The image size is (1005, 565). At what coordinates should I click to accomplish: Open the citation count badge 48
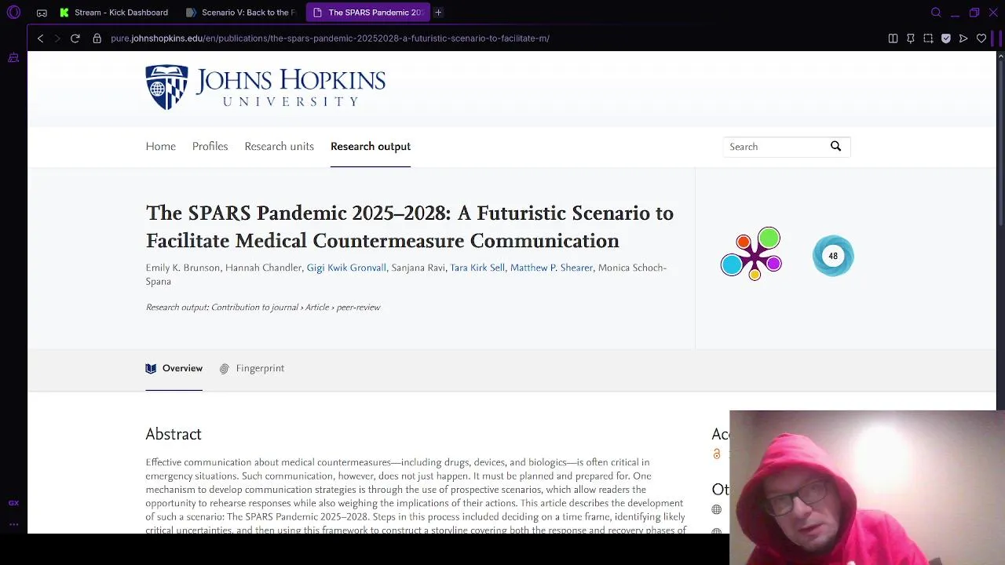tap(833, 256)
